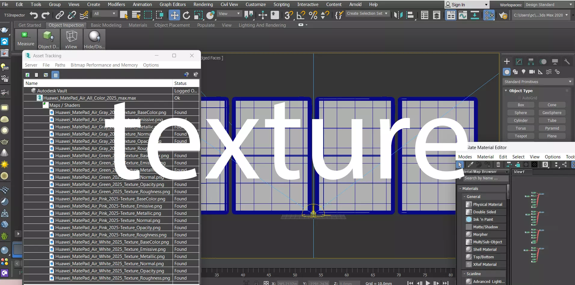
Task: Activate the Select and Rotate tool
Action: (186, 15)
